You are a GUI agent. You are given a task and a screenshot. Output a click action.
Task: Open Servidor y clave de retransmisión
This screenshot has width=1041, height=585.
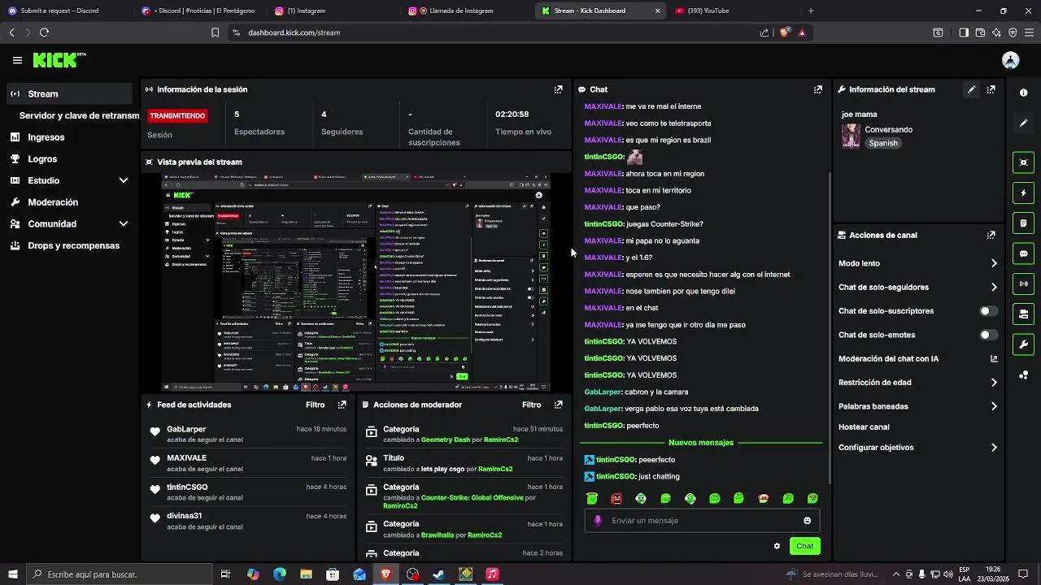click(x=79, y=115)
